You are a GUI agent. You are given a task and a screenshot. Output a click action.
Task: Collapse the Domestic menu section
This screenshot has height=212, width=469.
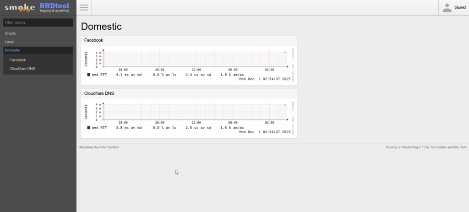(x=12, y=50)
